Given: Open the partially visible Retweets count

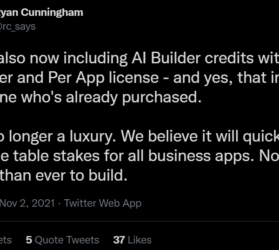Looking at the screenshot, I should tap(6, 240).
